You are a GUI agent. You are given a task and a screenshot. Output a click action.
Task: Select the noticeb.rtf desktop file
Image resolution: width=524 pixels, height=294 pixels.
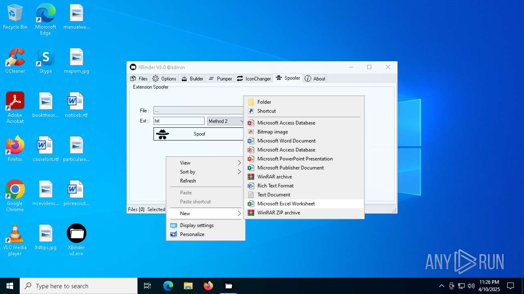77,105
